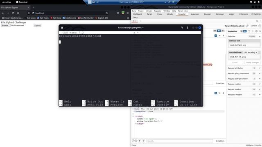Click the green extension shield icon in Firefox

tap(123, 13)
